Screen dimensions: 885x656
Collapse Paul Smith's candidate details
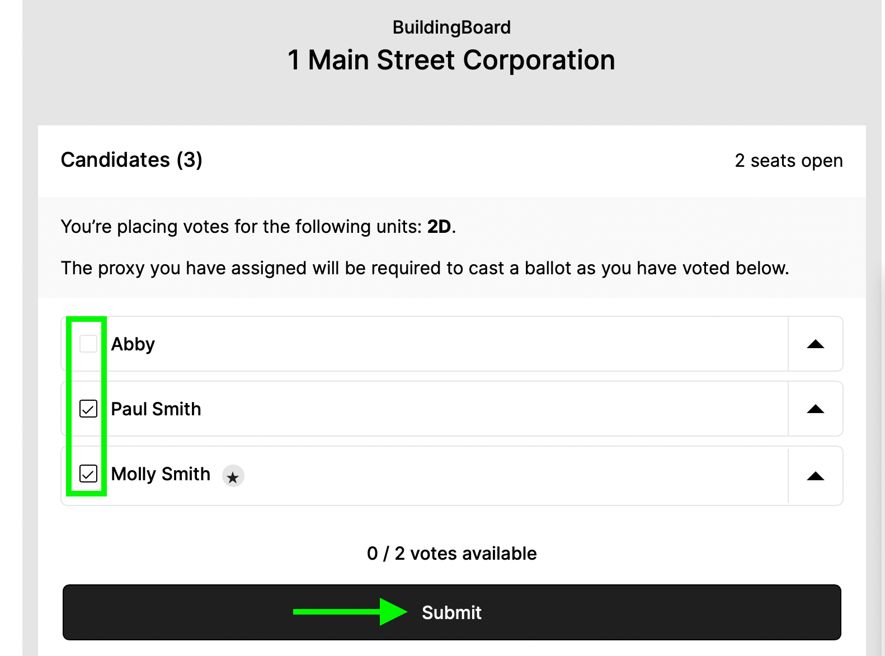[x=816, y=409]
